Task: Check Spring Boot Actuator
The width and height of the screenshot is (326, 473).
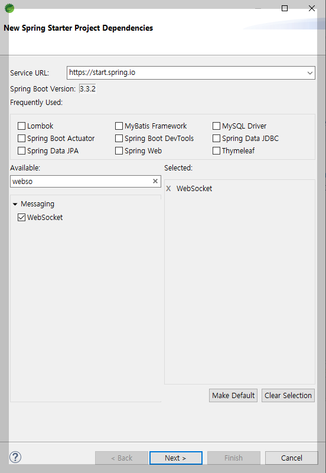Action: [21, 138]
